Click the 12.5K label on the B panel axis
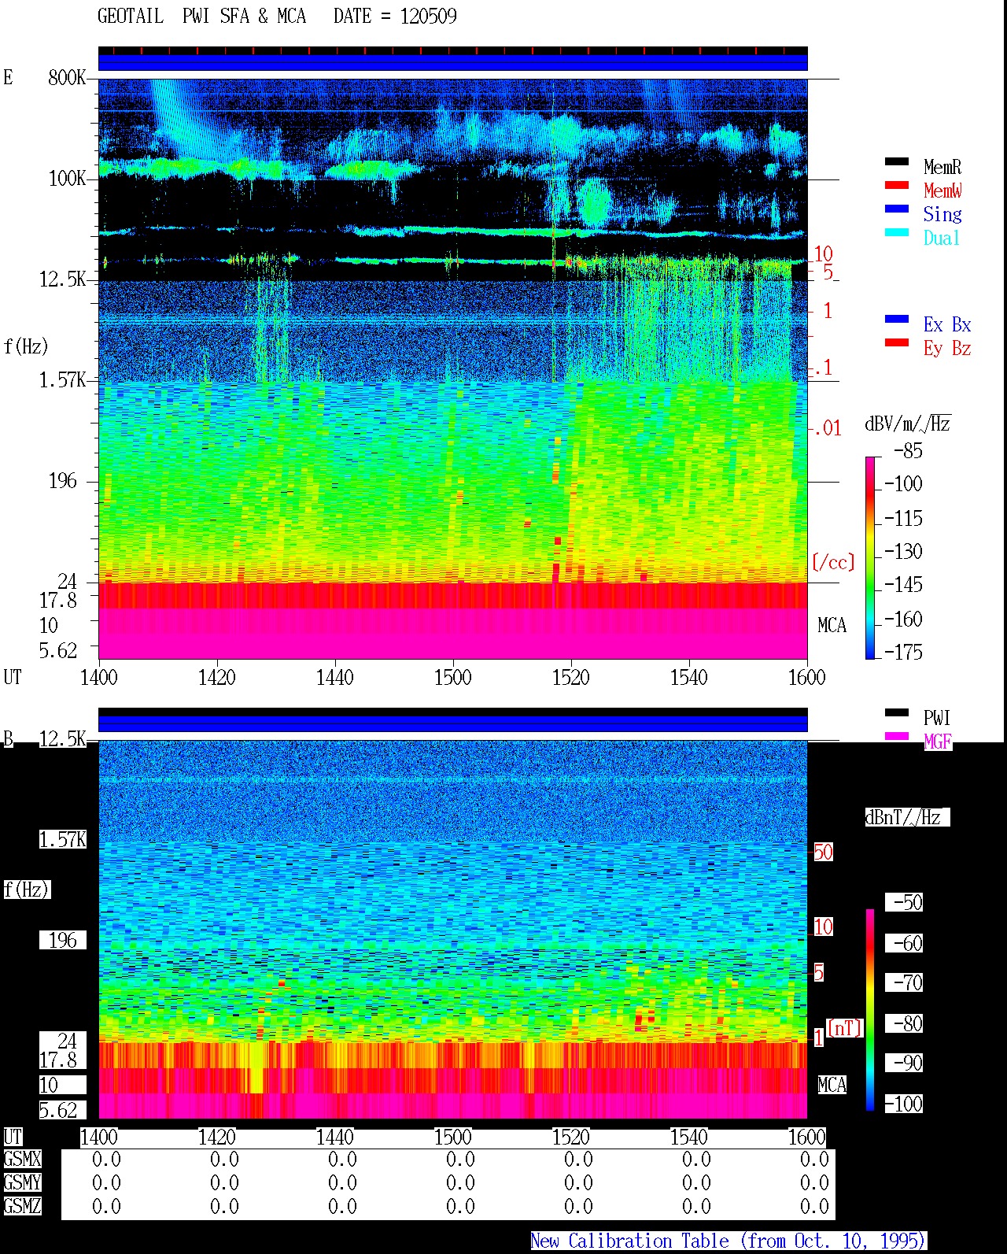This screenshot has height=1254, width=1007. pyautogui.click(x=63, y=739)
